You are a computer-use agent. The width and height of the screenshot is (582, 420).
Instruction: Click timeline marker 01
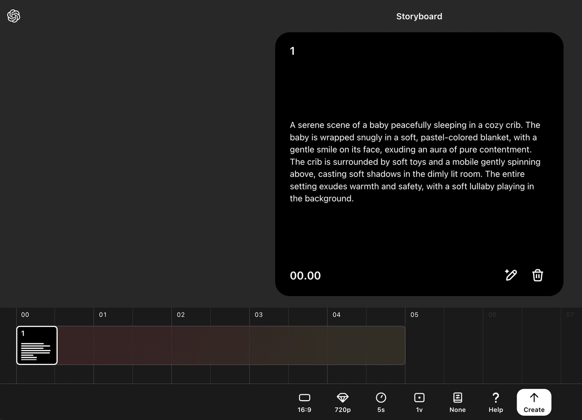pos(103,315)
